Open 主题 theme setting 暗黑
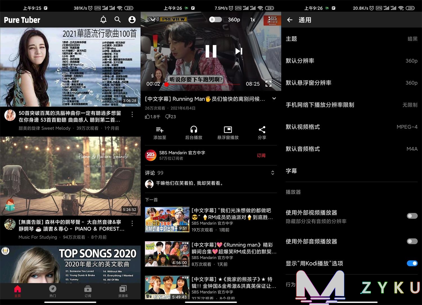422x305 pixels. click(352, 39)
